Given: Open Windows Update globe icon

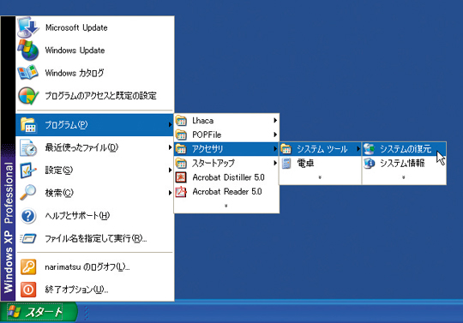Looking at the screenshot, I should pos(28,51).
